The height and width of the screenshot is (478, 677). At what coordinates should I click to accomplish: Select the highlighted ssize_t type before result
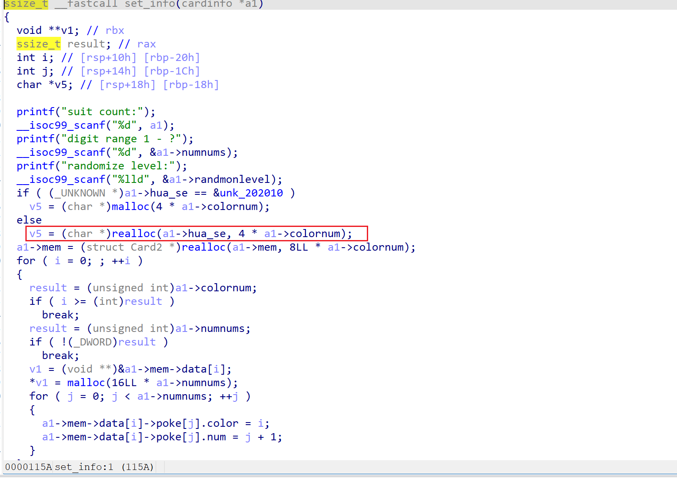[39, 44]
